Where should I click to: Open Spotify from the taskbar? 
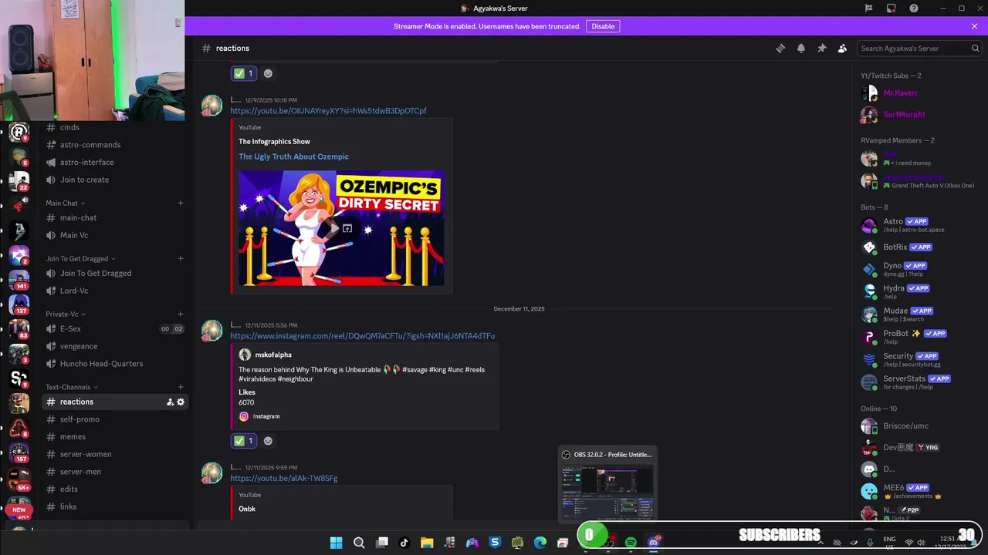pos(631,543)
